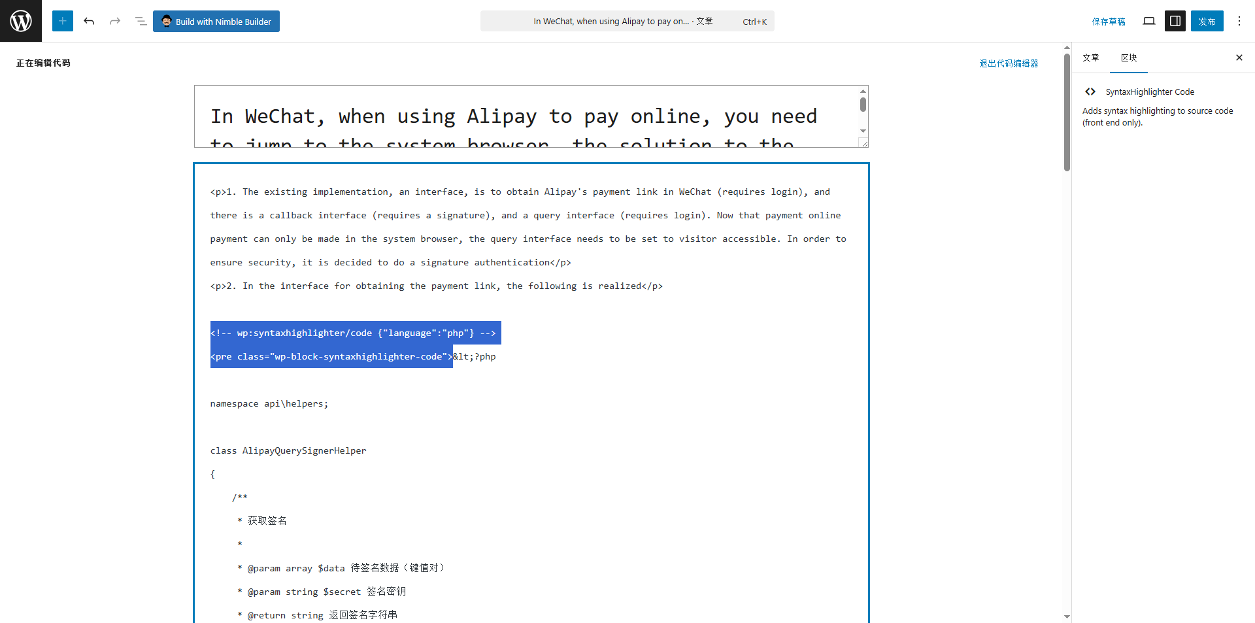This screenshot has height=623, width=1255.
Task: Click the "@return string" comment line
Action: [317, 615]
